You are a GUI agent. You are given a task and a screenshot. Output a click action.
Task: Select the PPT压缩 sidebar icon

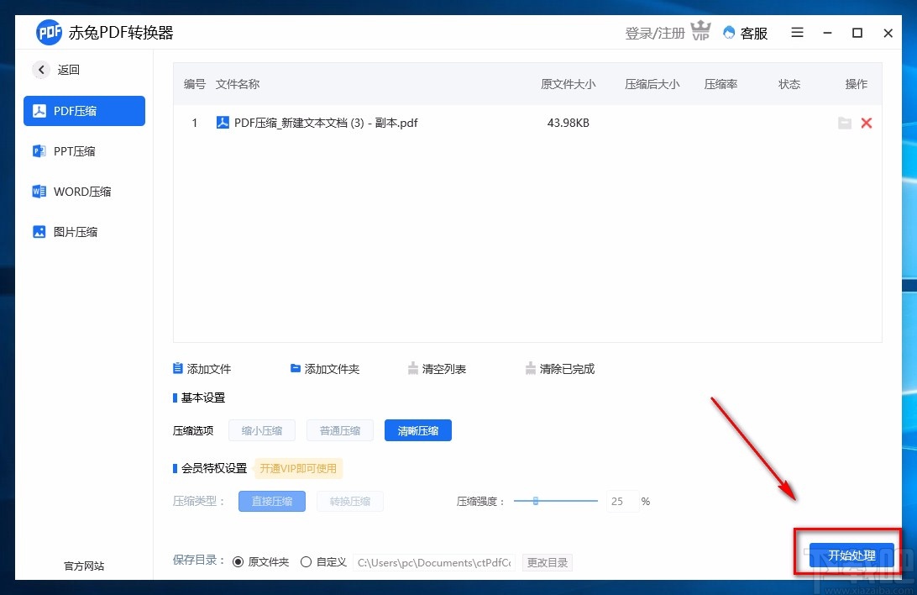(x=39, y=151)
